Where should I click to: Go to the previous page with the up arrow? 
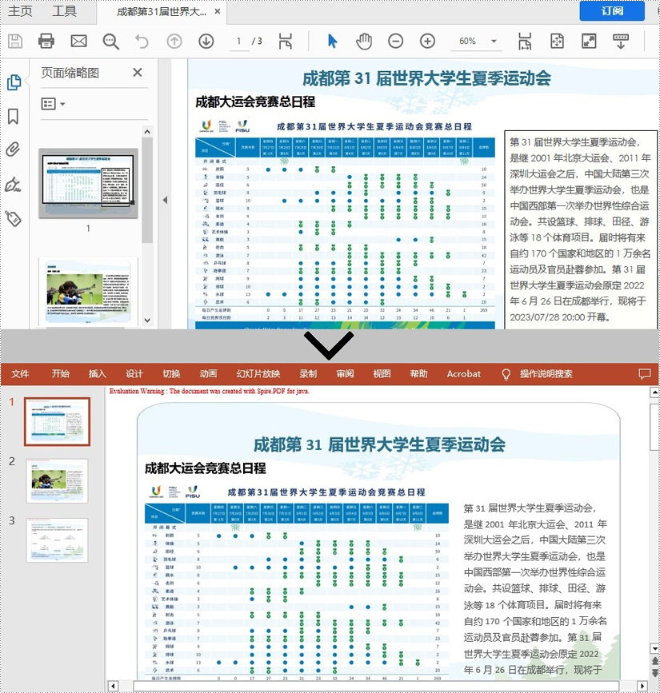(174, 41)
